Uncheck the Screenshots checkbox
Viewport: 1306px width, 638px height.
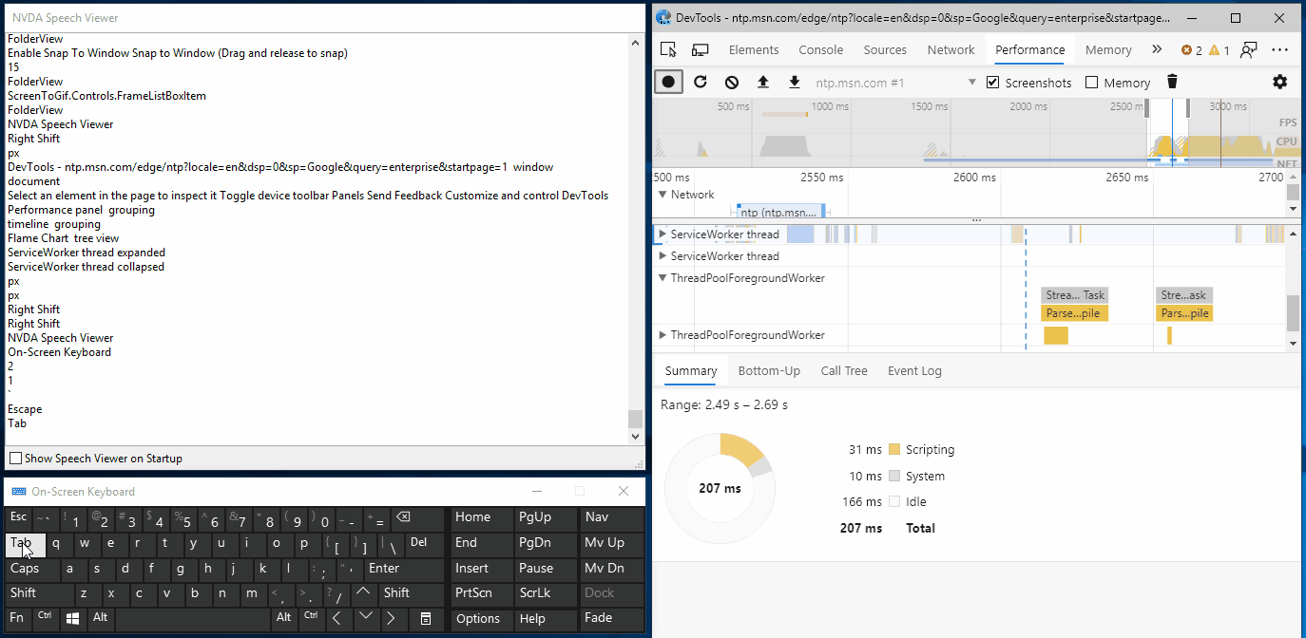pos(992,82)
